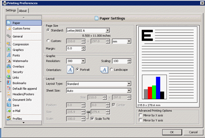Click the Bookmarks book icon

point(9,83)
